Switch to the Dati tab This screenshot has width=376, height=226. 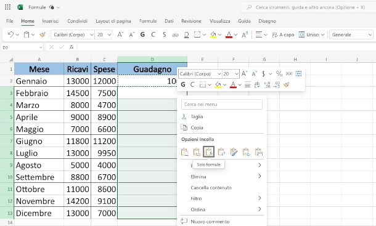pyautogui.click(x=169, y=21)
